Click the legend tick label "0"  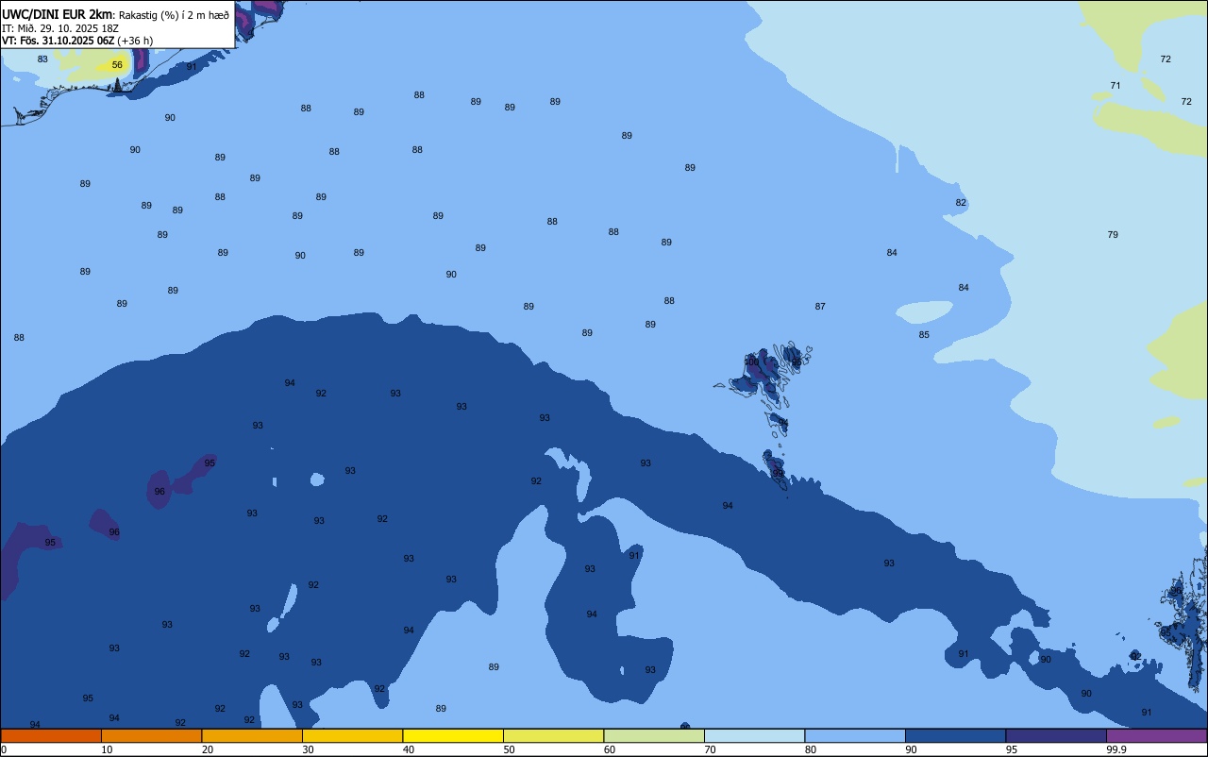click(4, 749)
